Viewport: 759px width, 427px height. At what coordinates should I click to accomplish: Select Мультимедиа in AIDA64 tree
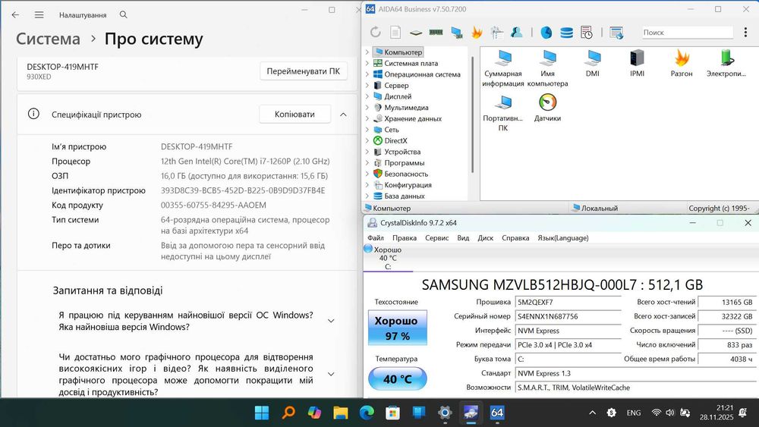406,108
